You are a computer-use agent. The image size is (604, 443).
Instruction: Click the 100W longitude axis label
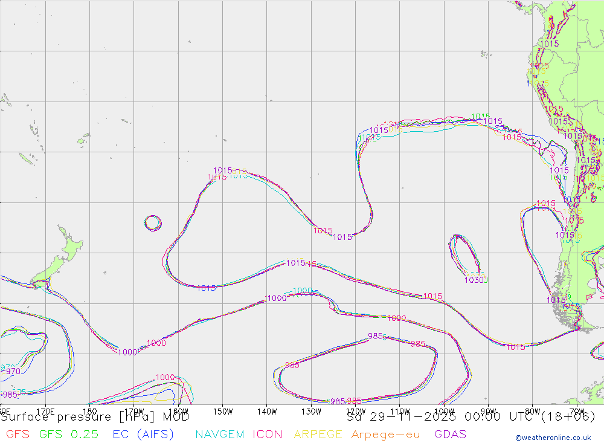444,412
